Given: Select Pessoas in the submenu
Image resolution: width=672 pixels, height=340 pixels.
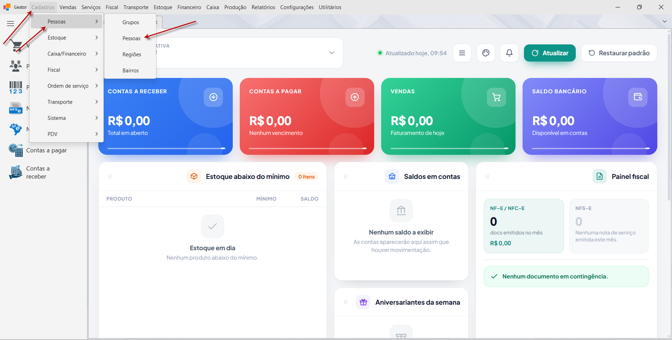Looking at the screenshot, I should pyautogui.click(x=130, y=39).
